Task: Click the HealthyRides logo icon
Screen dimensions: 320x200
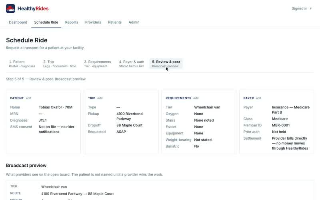Action: pos(10,8)
